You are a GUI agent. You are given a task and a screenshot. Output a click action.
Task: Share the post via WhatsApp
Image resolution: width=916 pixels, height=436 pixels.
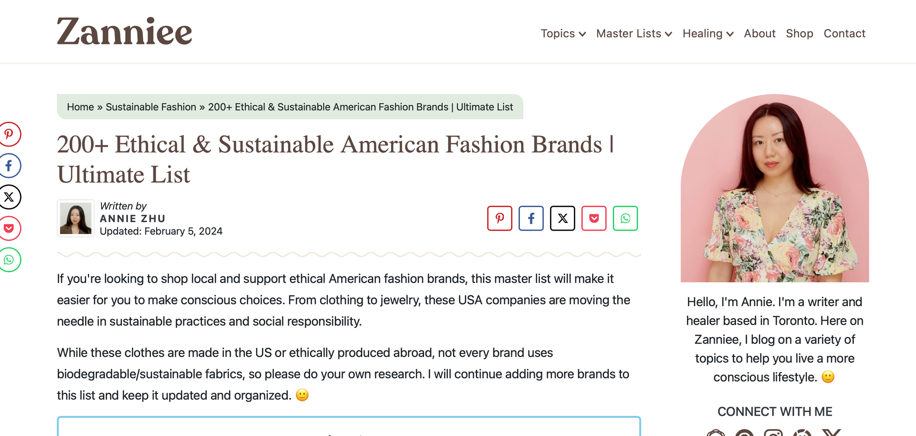[x=625, y=218]
